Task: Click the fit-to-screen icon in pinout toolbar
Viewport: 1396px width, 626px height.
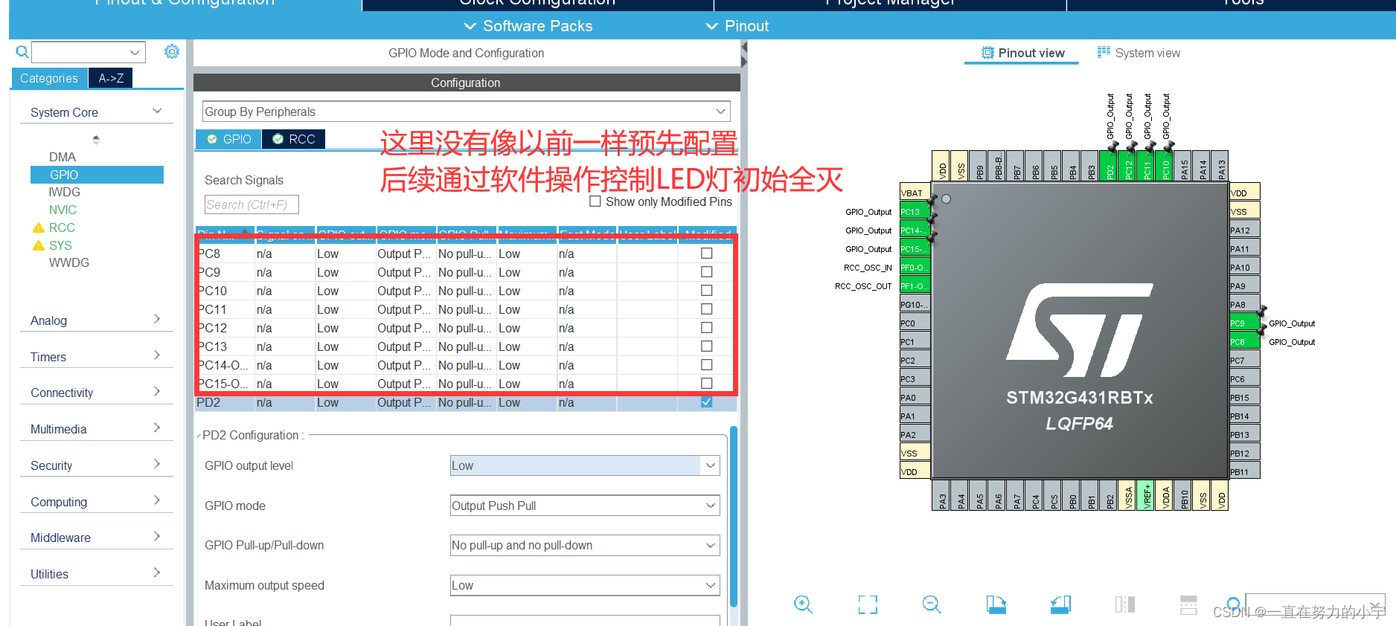Action: pos(868,604)
